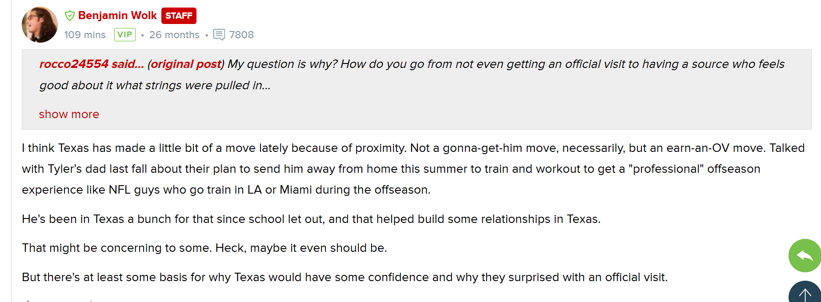
Task: Open Benjamin Wolk's profile avatar
Action: click(40, 25)
